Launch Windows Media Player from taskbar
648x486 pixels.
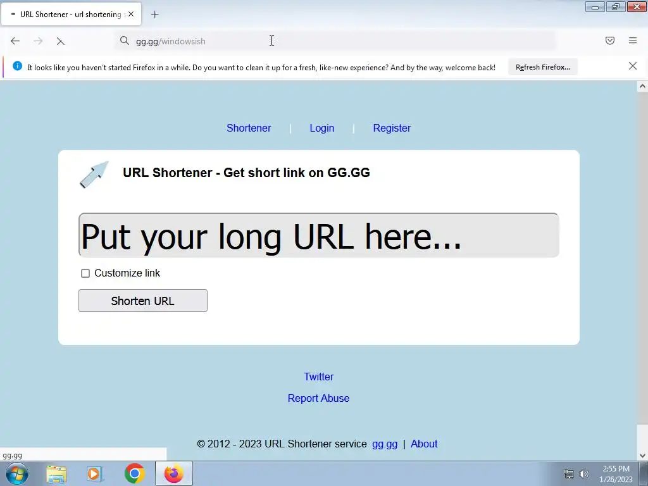(x=94, y=473)
